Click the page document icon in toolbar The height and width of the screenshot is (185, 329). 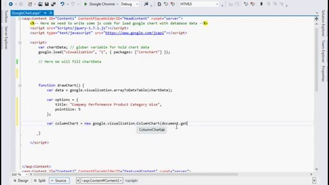coord(159,4)
